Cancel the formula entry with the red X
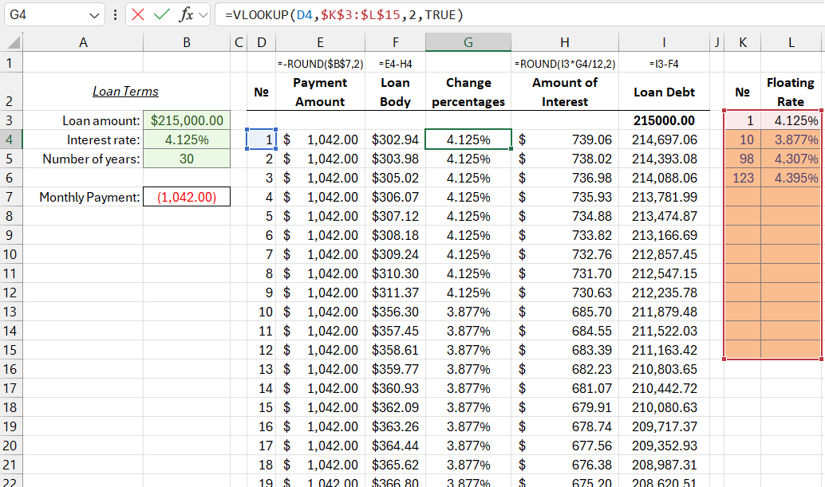 pos(137,14)
